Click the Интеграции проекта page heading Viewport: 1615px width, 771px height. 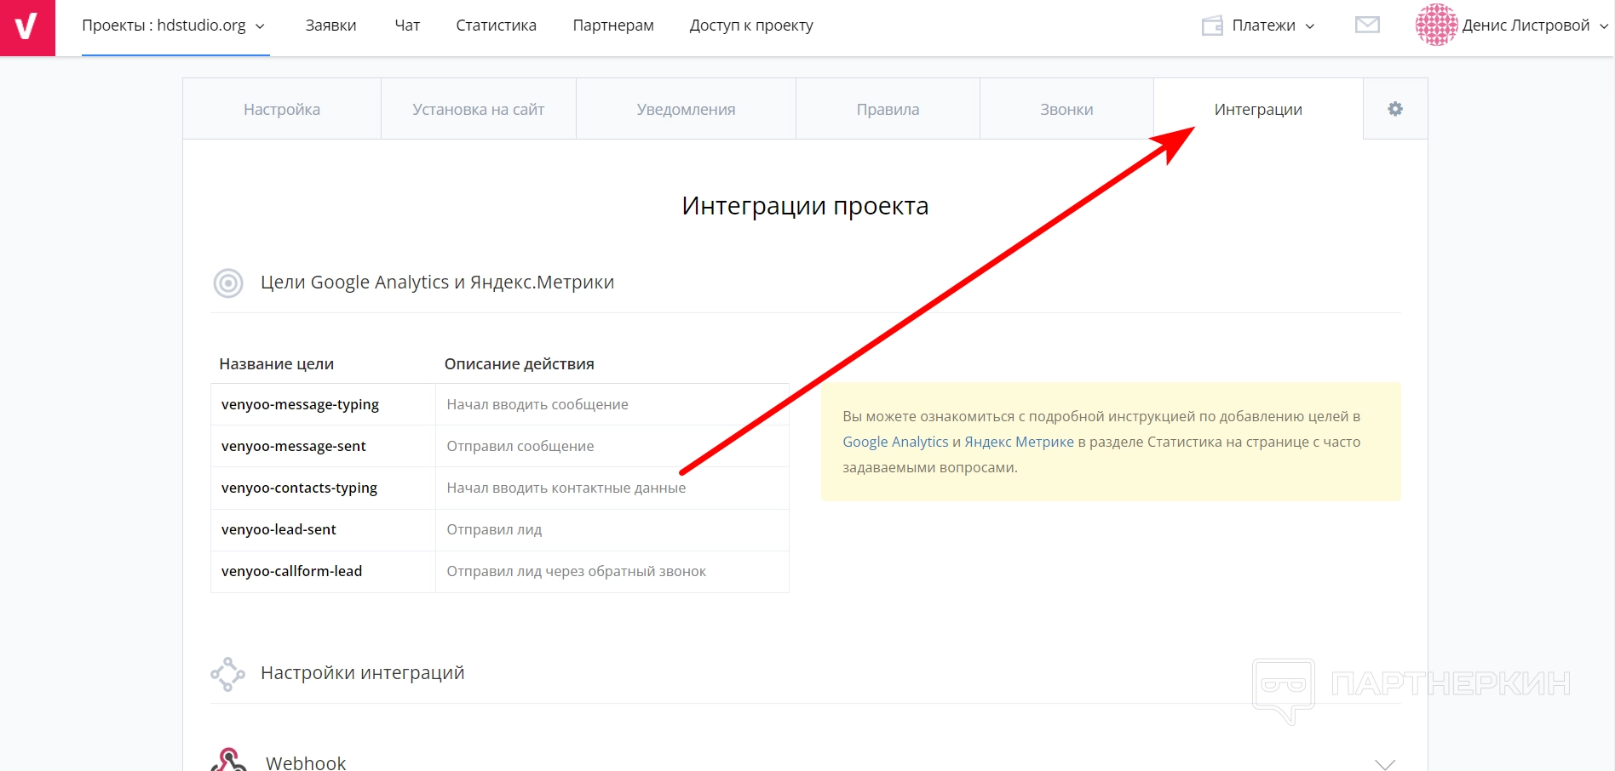[805, 206]
